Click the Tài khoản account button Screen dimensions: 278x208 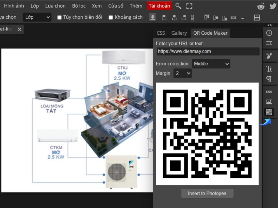[159, 6]
